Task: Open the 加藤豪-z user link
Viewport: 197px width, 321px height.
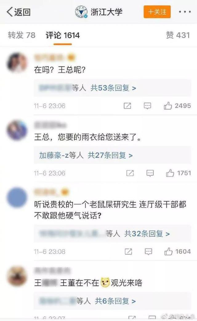Action: 54,155
